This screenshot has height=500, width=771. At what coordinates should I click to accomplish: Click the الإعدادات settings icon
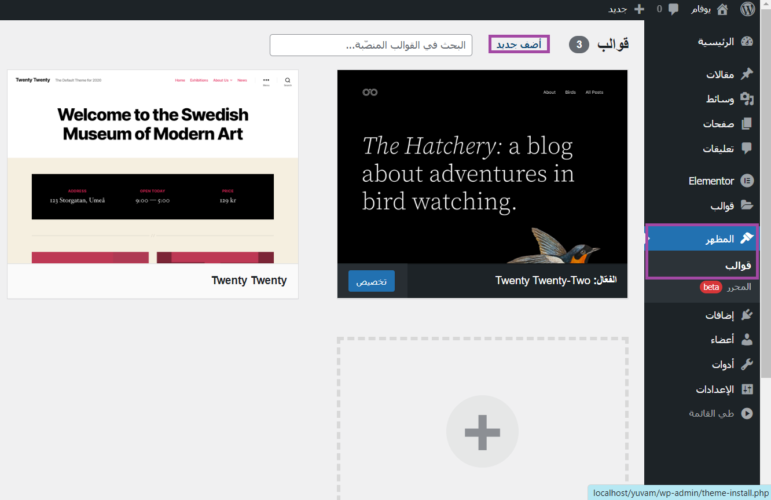pos(747,389)
